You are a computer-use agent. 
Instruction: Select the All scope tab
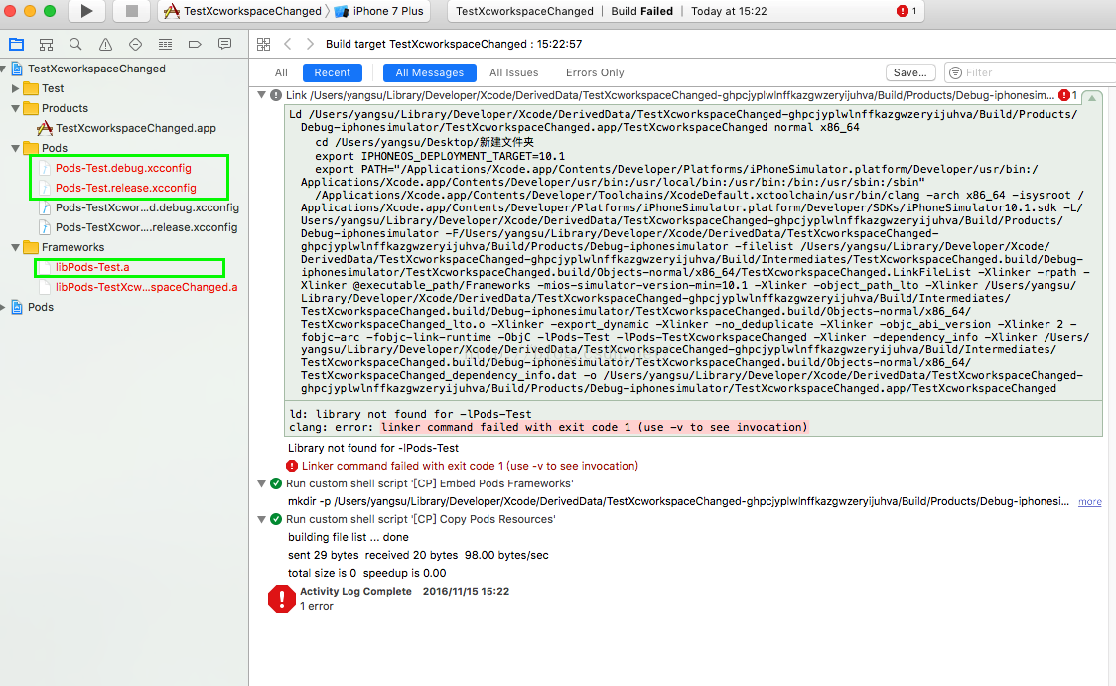(x=281, y=72)
